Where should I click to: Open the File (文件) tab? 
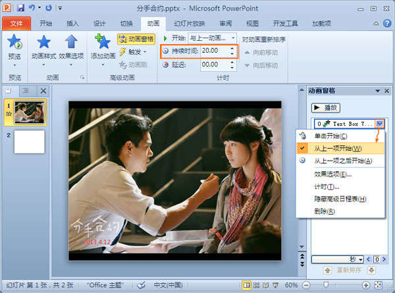click(x=16, y=24)
